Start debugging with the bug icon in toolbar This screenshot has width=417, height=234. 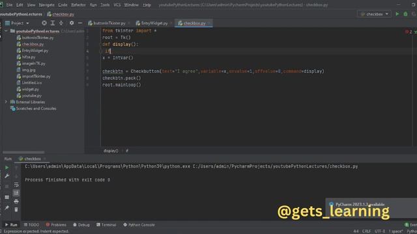pyautogui.click(x=405, y=14)
